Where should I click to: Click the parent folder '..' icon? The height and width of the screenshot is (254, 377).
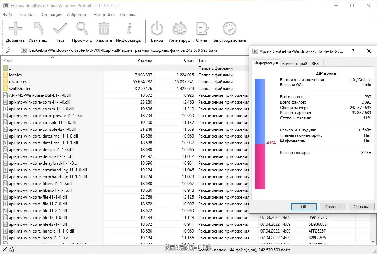pyautogui.click(x=5, y=68)
